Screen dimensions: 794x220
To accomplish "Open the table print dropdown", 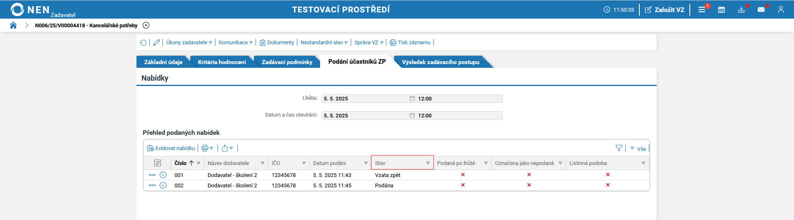I will click(x=207, y=148).
